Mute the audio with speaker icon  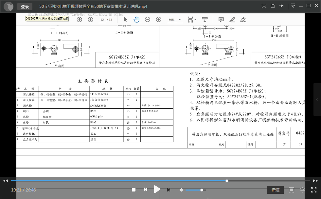pyautogui.click(x=181, y=190)
